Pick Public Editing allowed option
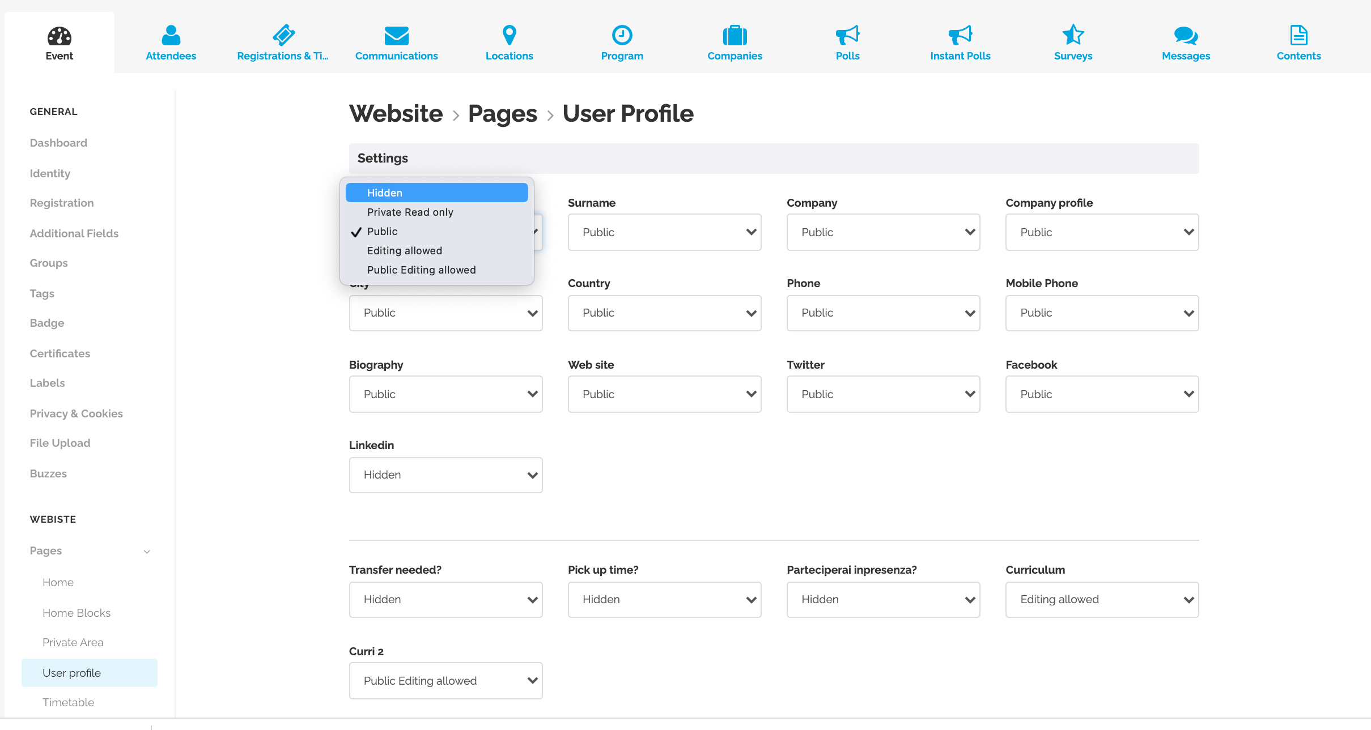This screenshot has width=1371, height=730. click(x=421, y=270)
